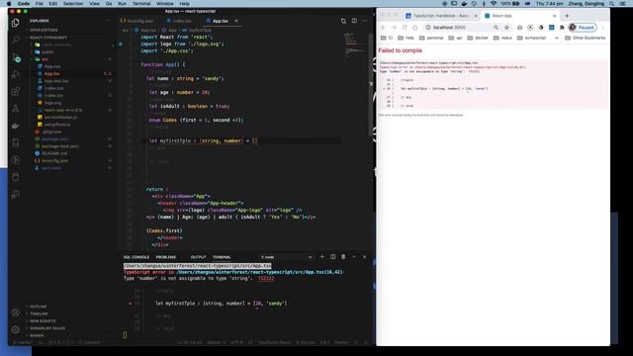The image size is (633, 356).
Task: Close the terminal panel
Action: pos(365,257)
